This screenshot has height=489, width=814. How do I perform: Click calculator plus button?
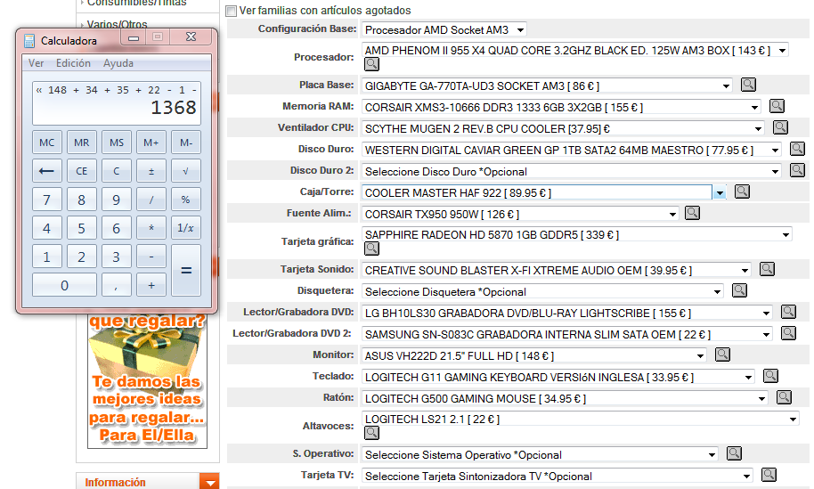point(151,285)
